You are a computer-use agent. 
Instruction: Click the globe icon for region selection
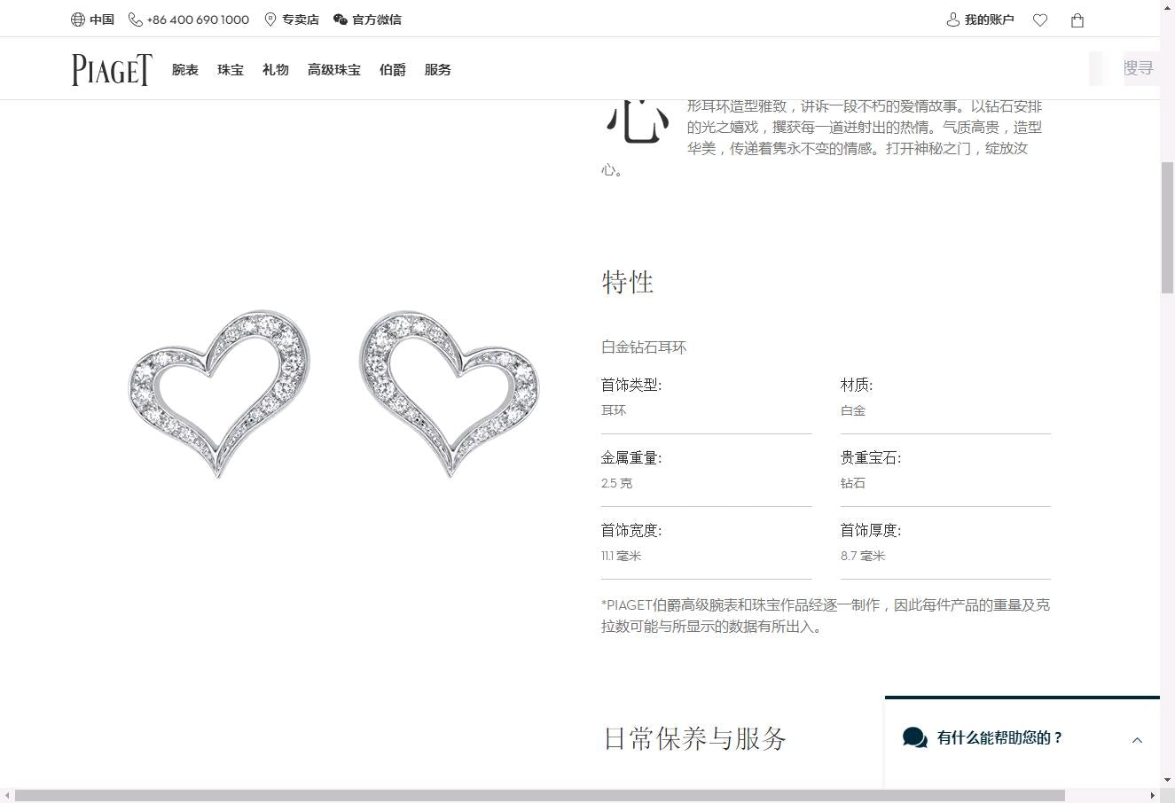tap(78, 19)
